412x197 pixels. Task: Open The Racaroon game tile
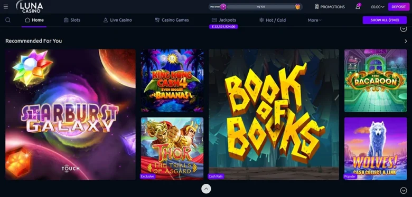(x=376, y=81)
